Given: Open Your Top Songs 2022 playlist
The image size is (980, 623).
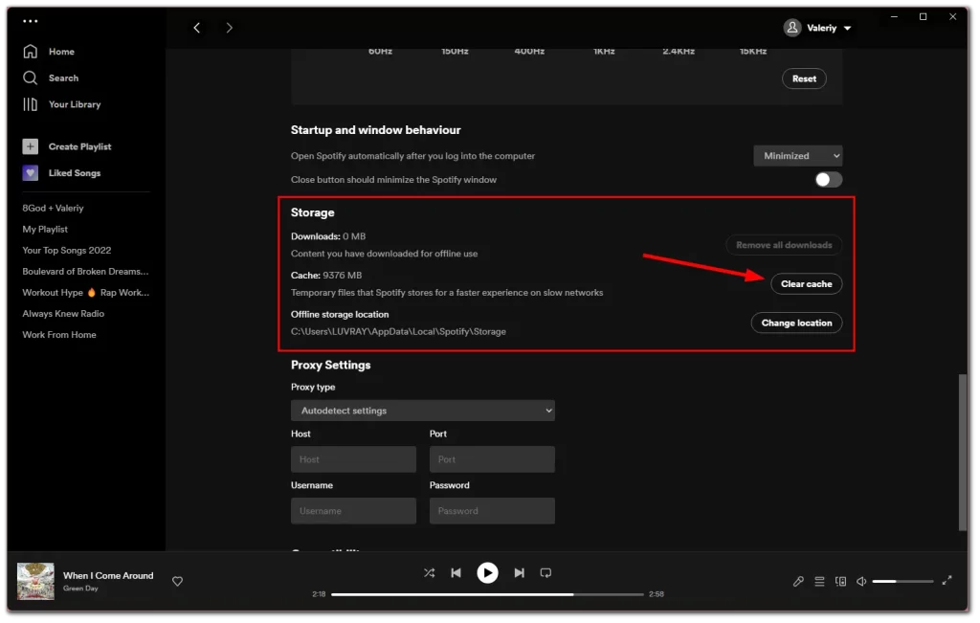Looking at the screenshot, I should (x=67, y=251).
